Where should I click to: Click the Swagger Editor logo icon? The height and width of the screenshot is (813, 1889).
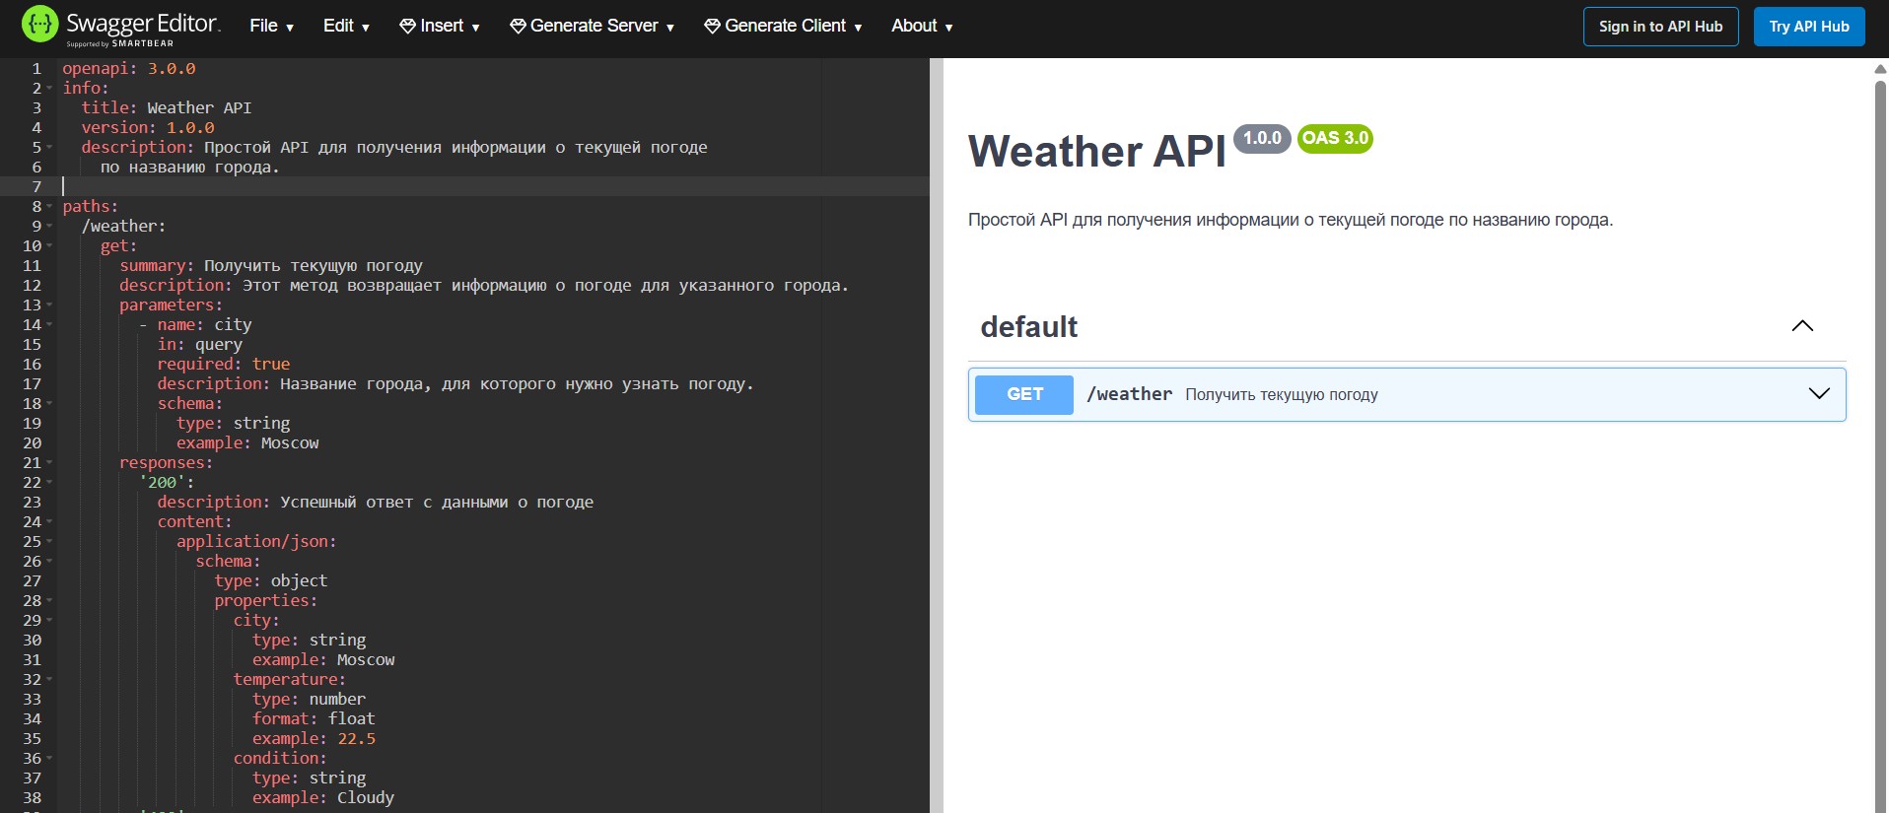click(x=39, y=25)
